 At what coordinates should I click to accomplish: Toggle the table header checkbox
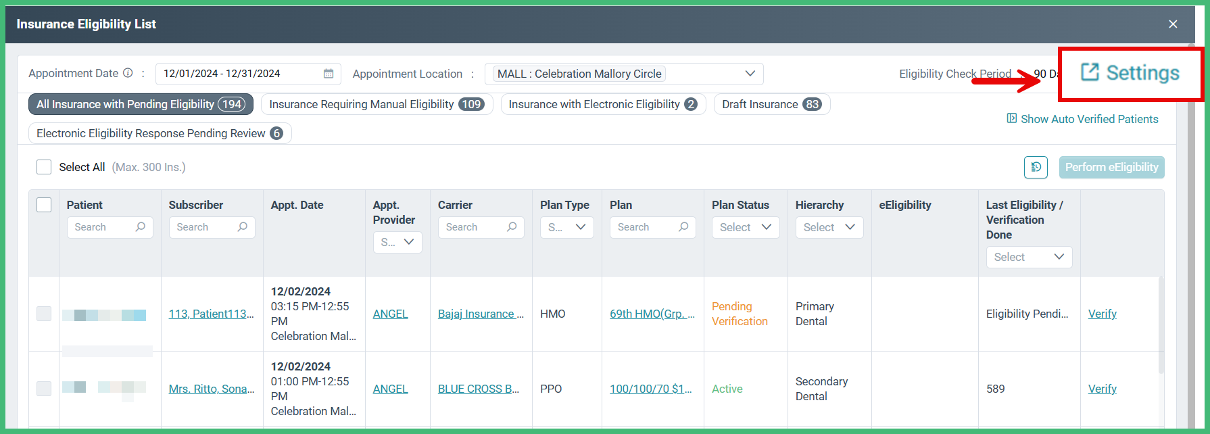click(44, 205)
